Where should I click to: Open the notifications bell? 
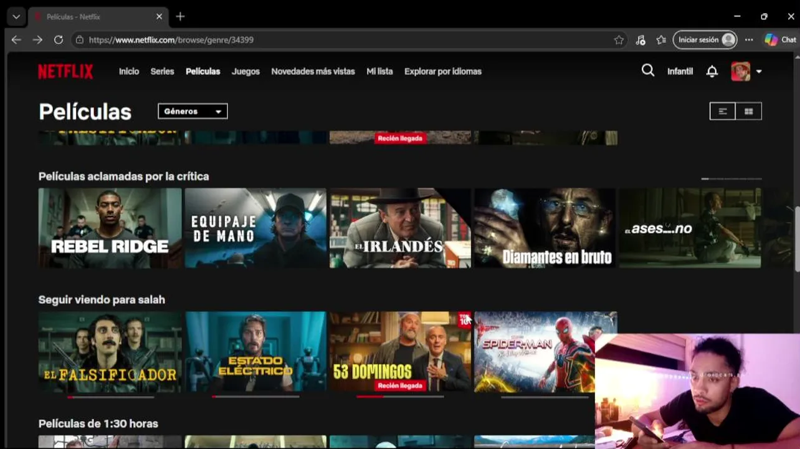712,71
